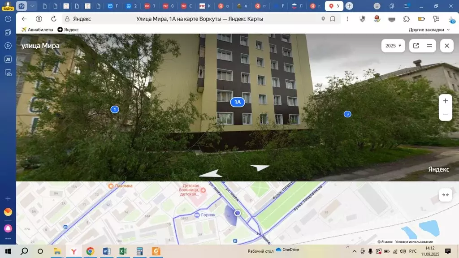Reload the current page

tap(54, 19)
